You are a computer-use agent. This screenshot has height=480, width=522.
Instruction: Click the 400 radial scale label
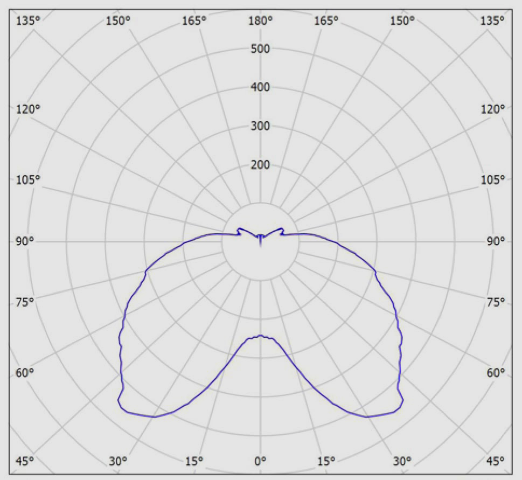(261, 87)
